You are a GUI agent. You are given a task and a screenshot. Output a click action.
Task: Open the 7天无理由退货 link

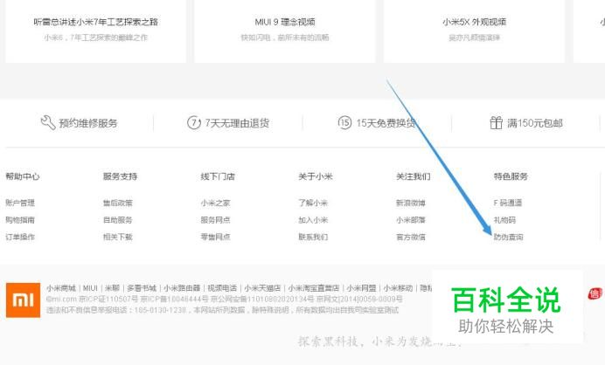(x=237, y=123)
